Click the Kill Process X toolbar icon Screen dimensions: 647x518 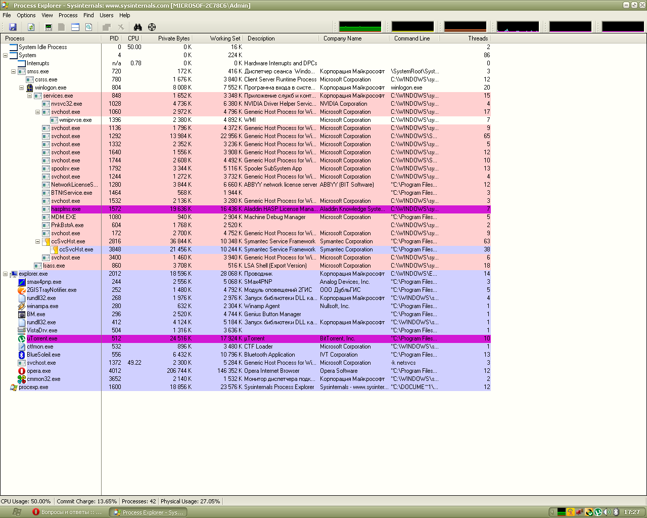(x=121, y=27)
